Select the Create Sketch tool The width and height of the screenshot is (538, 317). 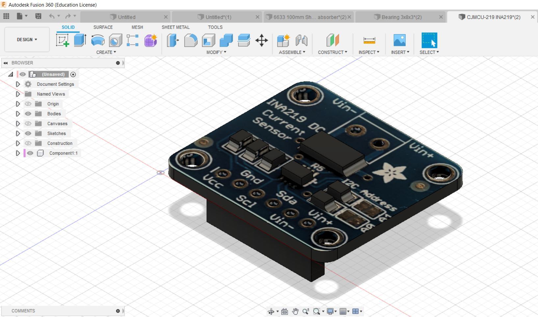(x=63, y=40)
